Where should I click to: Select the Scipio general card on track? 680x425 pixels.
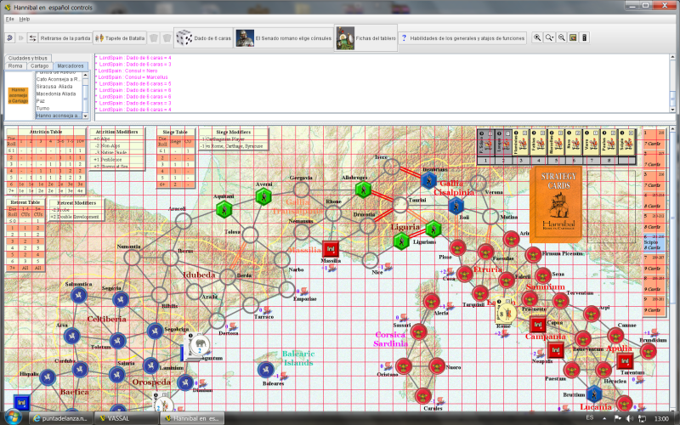point(626,143)
